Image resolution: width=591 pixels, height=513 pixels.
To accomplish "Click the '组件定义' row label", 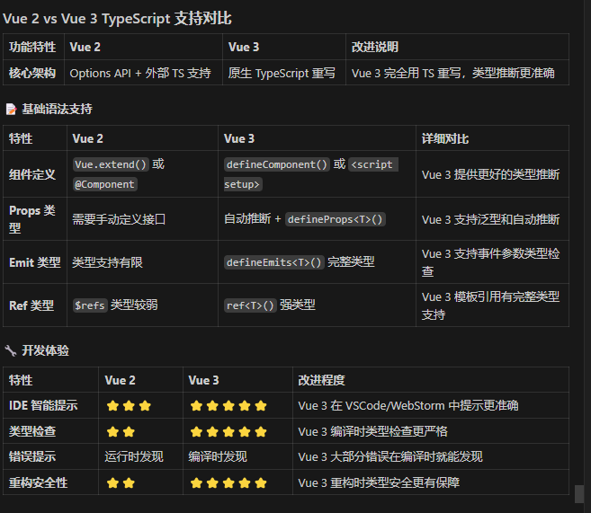I will pyautogui.click(x=32, y=174).
